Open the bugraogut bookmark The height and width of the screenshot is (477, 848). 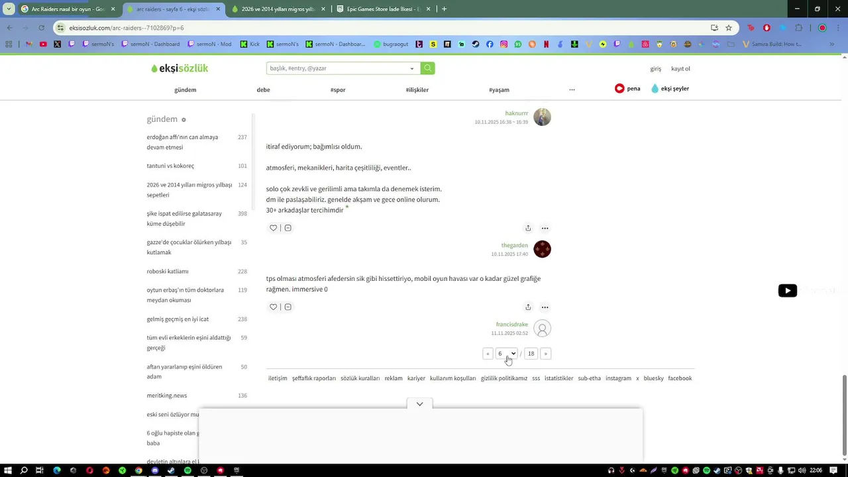coord(391,44)
